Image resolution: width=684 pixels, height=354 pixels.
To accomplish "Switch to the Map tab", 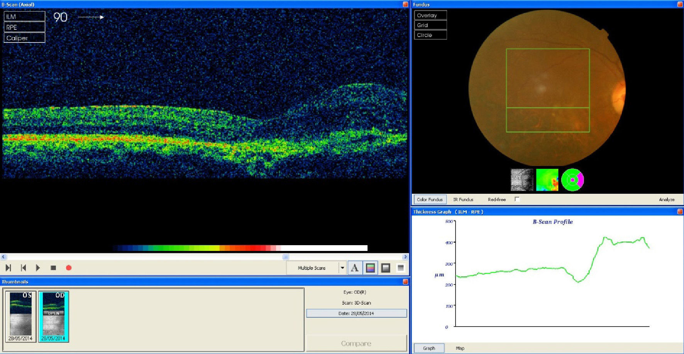I will (460, 348).
